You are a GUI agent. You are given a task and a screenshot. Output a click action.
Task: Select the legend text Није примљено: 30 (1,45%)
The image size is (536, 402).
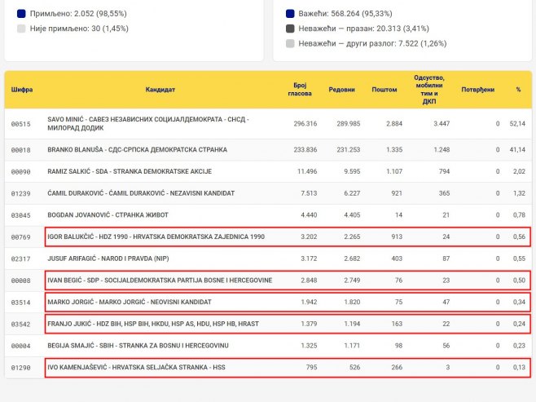click(79, 29)
